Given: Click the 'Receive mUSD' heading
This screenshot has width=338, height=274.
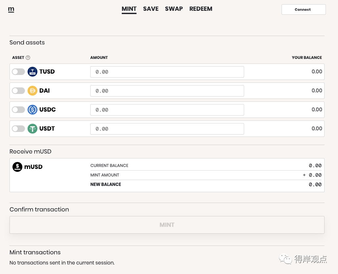Looking at the screenshot, I should (x=31, y=152).
